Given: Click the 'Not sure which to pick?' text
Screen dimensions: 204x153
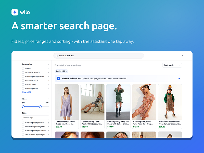Looking at the screenshot, I should [x=72, y=79].
